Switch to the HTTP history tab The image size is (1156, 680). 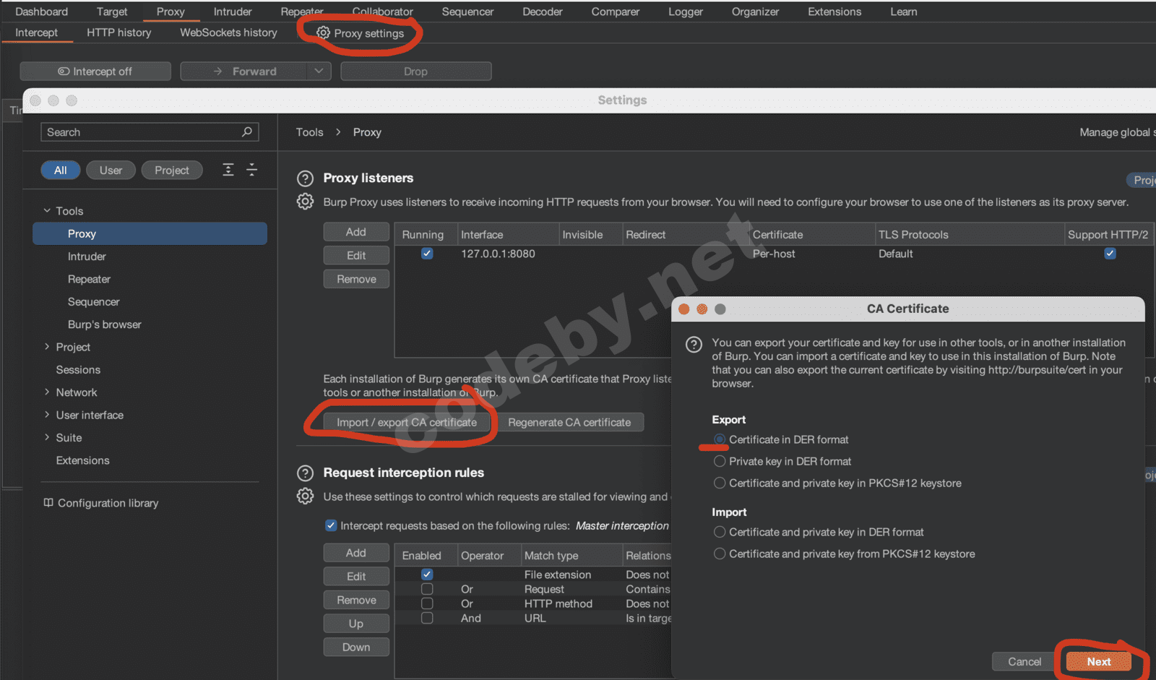(118, 33)
